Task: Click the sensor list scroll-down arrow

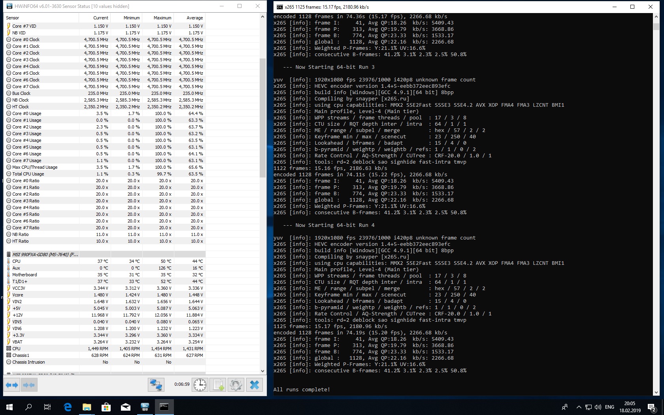Action: click(263, 371)
